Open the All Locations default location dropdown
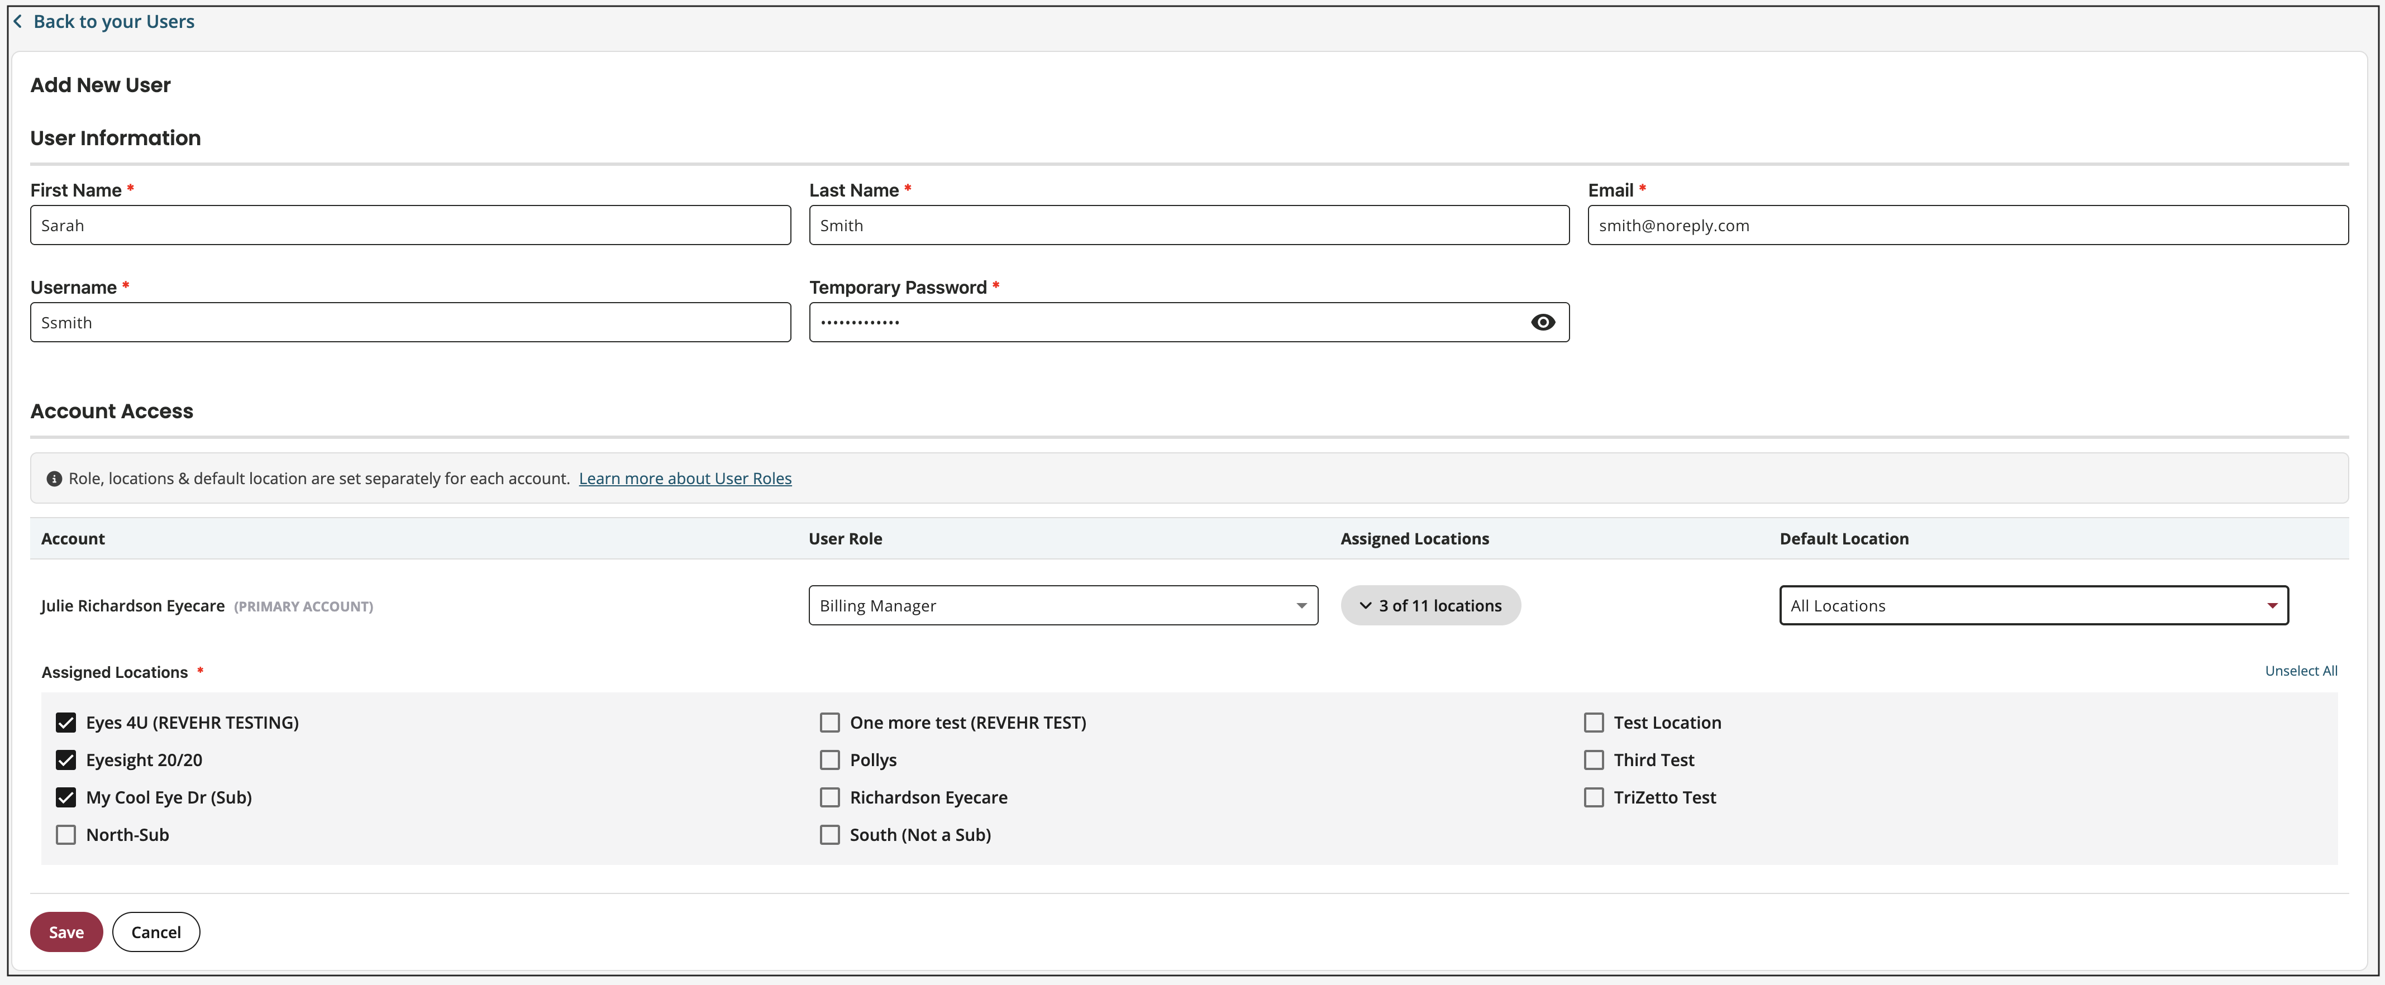This screenshot has height=985, width=2385. click(x=2033, y=605)
